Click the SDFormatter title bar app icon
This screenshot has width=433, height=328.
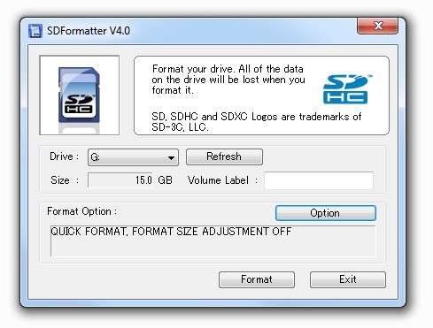point(35,31)
